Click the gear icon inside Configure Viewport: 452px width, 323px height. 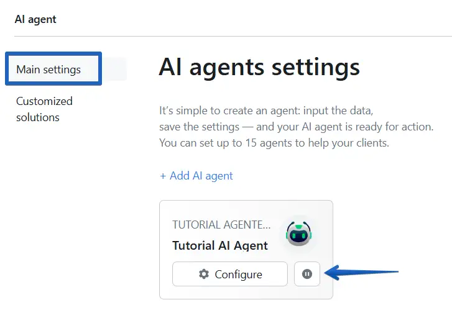coord(204,274)
